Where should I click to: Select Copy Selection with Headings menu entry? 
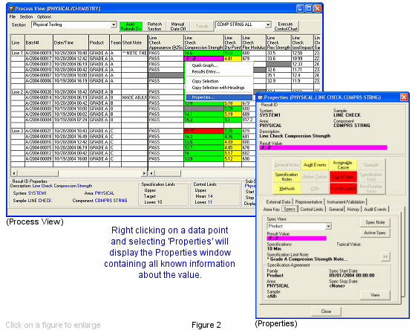pyautogui.click(x=218, y=88)
